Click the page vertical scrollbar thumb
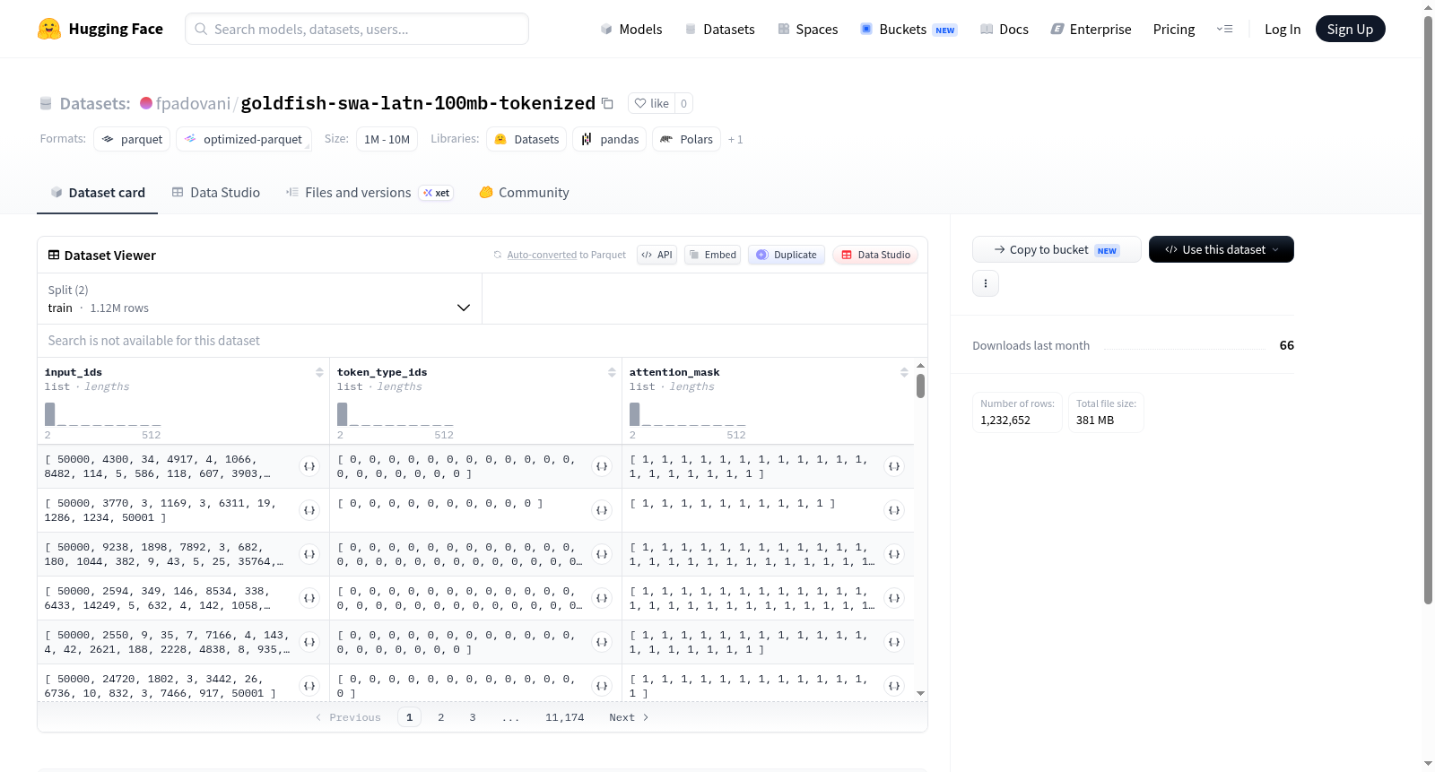Screen dimensions: 1435x772 (x=1428, y=310)
